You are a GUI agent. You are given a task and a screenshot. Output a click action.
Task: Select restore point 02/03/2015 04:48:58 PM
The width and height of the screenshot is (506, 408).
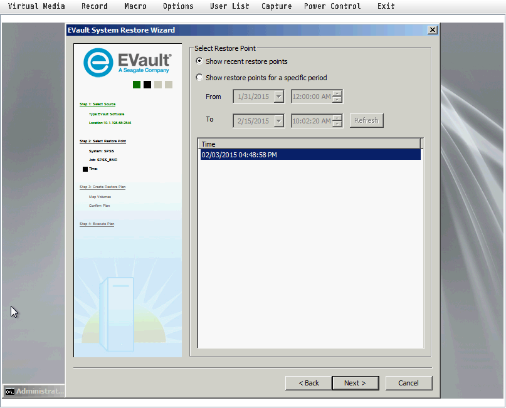(310, 155)
